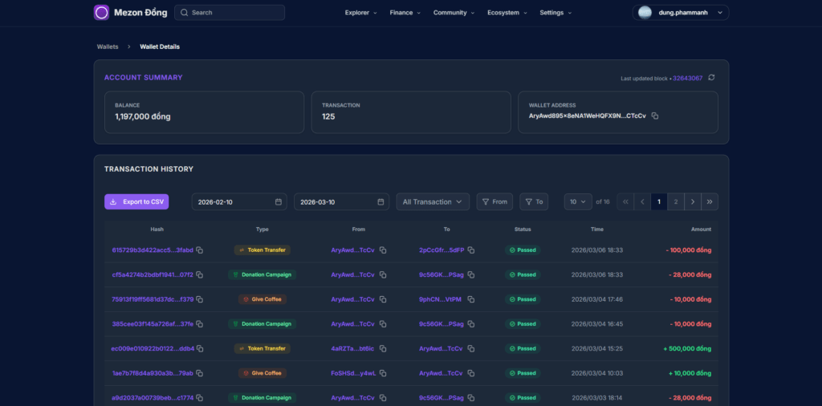Image resolution: width=822 pixels, height=406 pixels.
Task: Go to next transactions page
Action: [694, 202]
